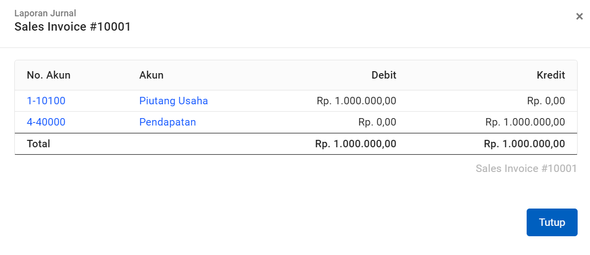Select the Pendapatan debit amount

click(x=377, y=122)
